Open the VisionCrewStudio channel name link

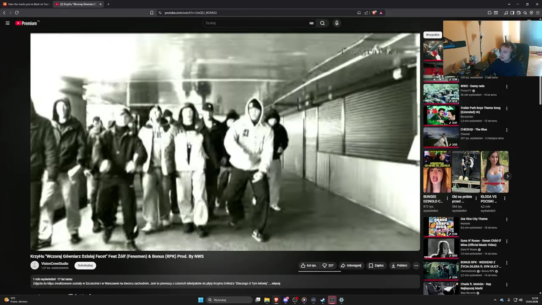point(55,263)
